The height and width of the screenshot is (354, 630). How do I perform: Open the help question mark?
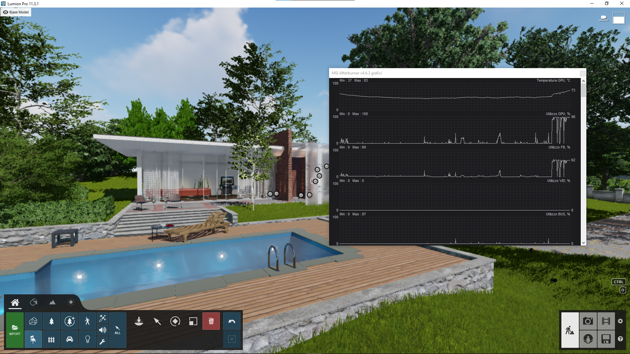[x=620, y=339]
